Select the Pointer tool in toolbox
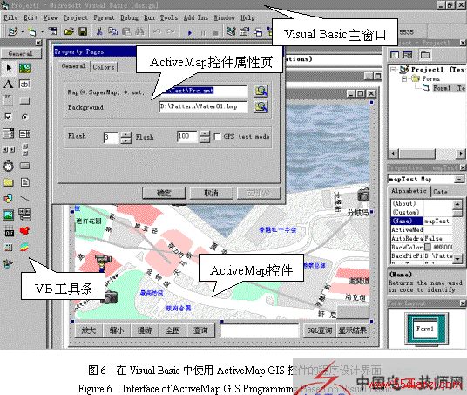This screenshot has width=467, height=395. click(x=9, y=69)
